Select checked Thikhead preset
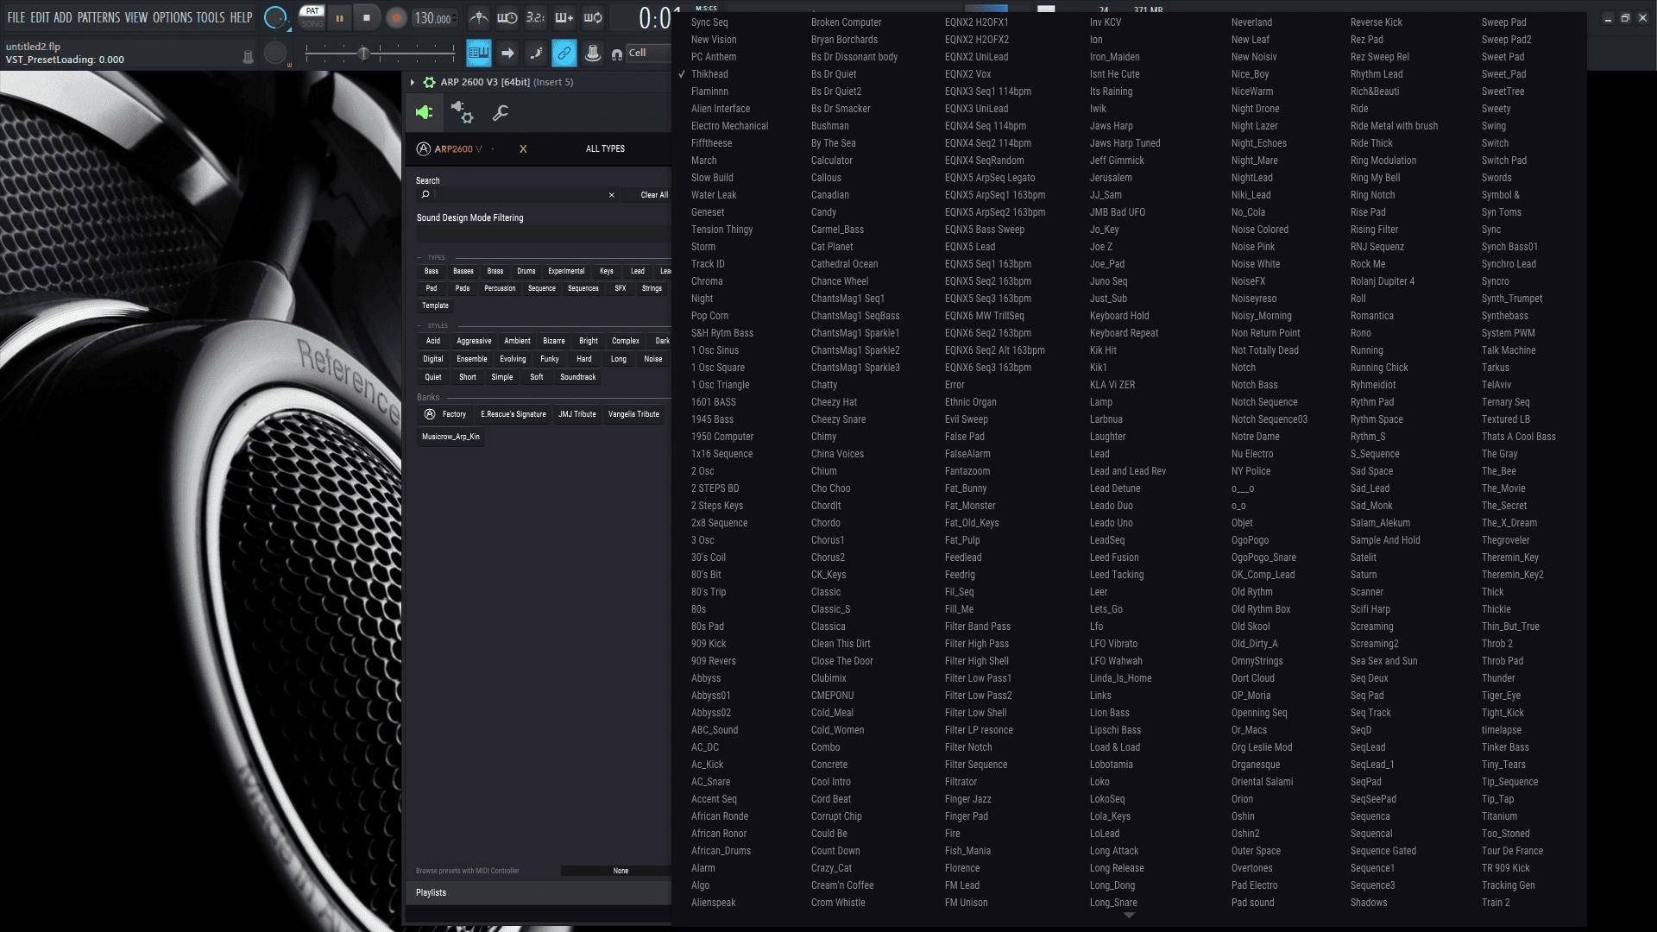 point(709,74)
